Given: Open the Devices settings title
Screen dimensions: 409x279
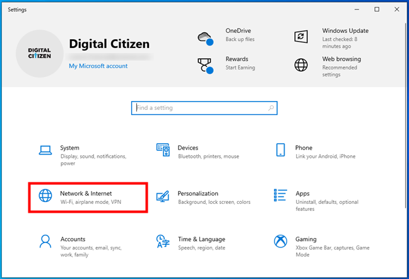Looking at the screenshot, I should [x=188, y=148].
